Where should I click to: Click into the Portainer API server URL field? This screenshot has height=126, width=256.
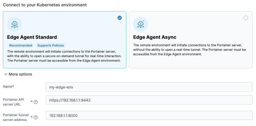[x=149, y=100]
